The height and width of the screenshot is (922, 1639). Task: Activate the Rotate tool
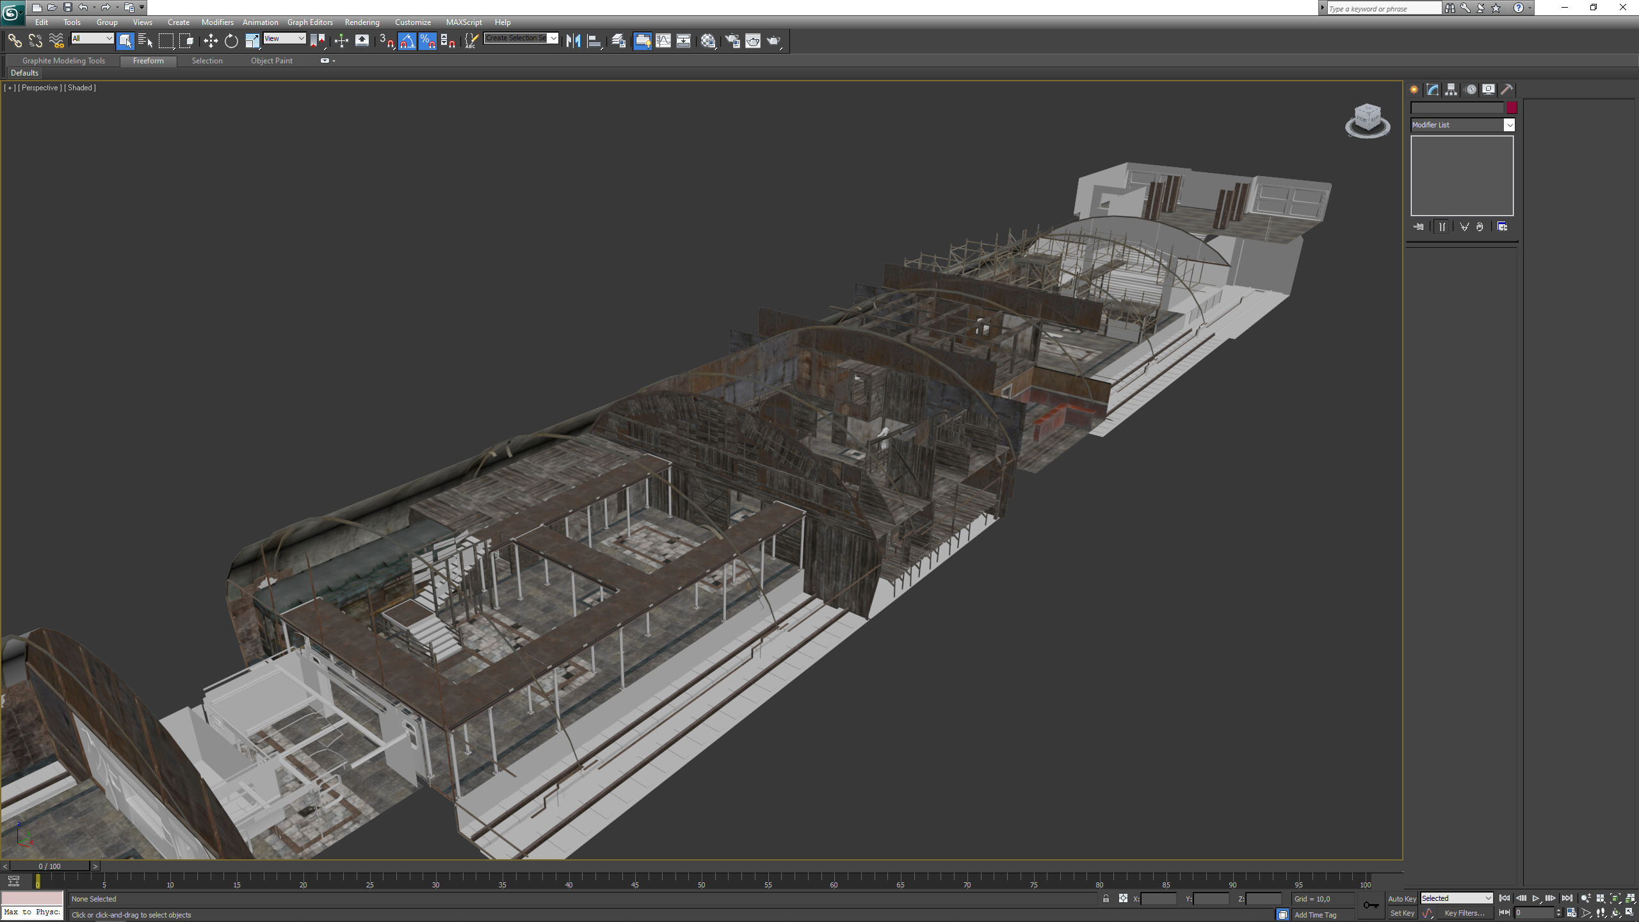231,41
